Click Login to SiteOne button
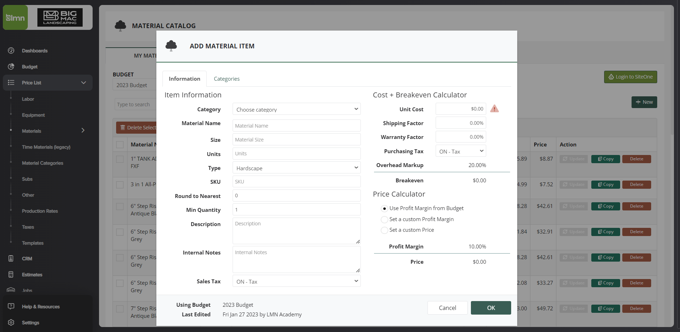 point(630,77)
